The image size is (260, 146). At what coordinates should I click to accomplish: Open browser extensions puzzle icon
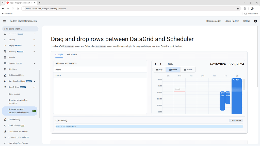coord(245,8)
